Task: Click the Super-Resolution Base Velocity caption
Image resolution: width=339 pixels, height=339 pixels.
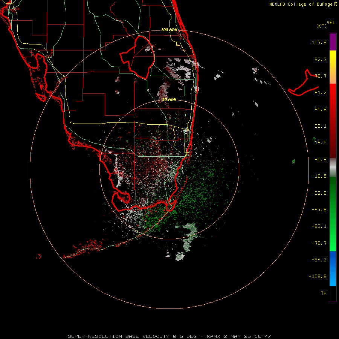Action: tap(169, 336)
